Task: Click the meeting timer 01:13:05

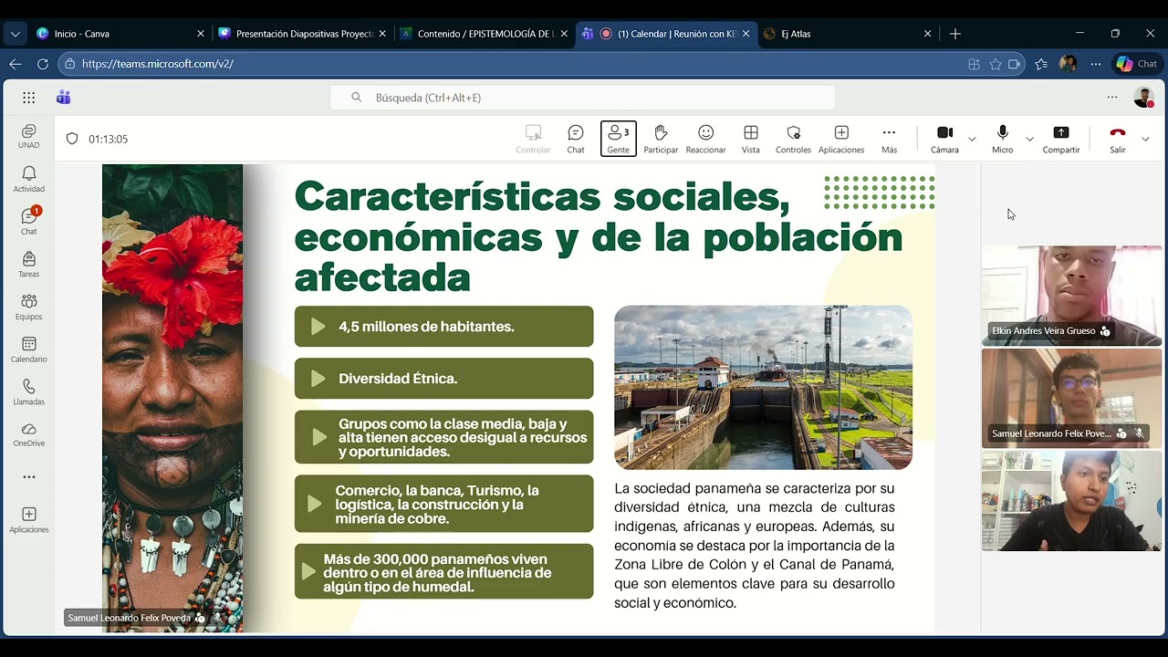Action: click(108, 139)
